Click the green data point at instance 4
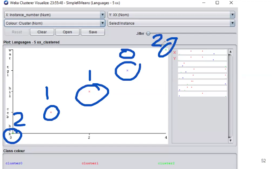Screen dimensions: 272x169 coord(166,50)
